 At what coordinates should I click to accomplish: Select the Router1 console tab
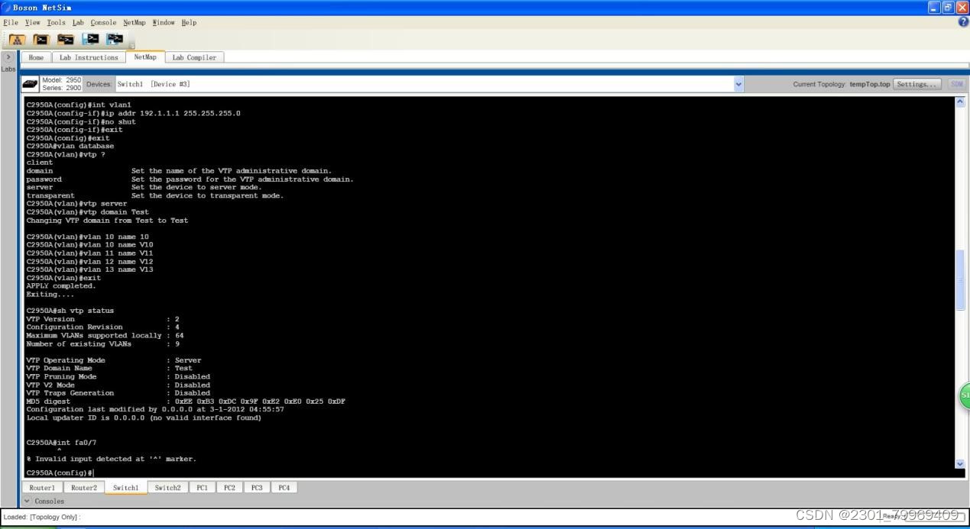(42, 487)
